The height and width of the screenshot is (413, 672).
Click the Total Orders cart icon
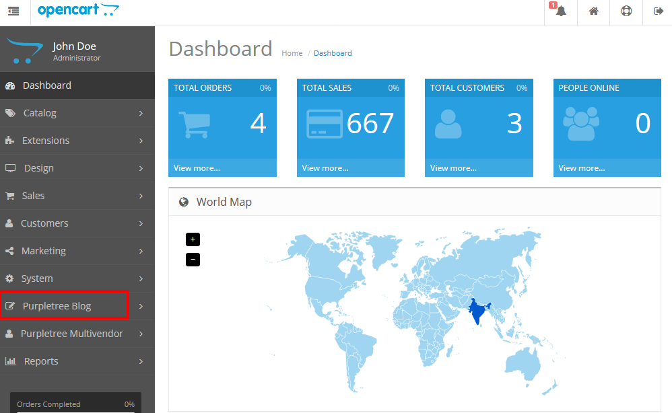click(x=194, y=124)
